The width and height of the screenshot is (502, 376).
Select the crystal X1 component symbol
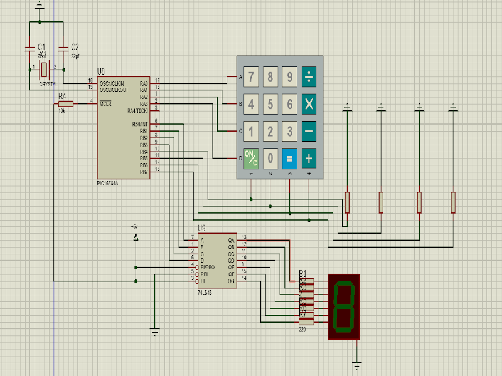click(44, 70)
